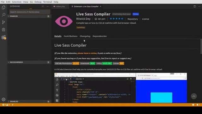This screenshot has width=202, height=114.
Task: Open the Search view in activity bar
Action: (x=3, y=15)
